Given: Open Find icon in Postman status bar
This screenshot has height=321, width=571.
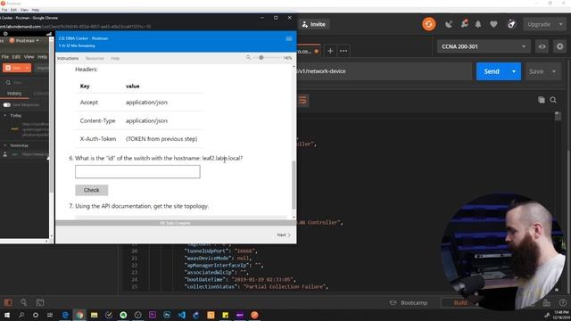Looking at the screenshot, I should click(x=24, y=302).
